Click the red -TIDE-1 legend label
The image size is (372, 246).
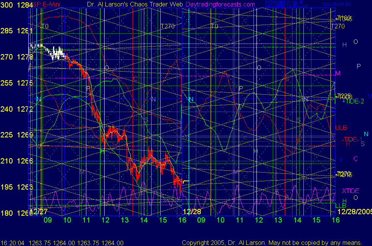click(x=352, y=139)
